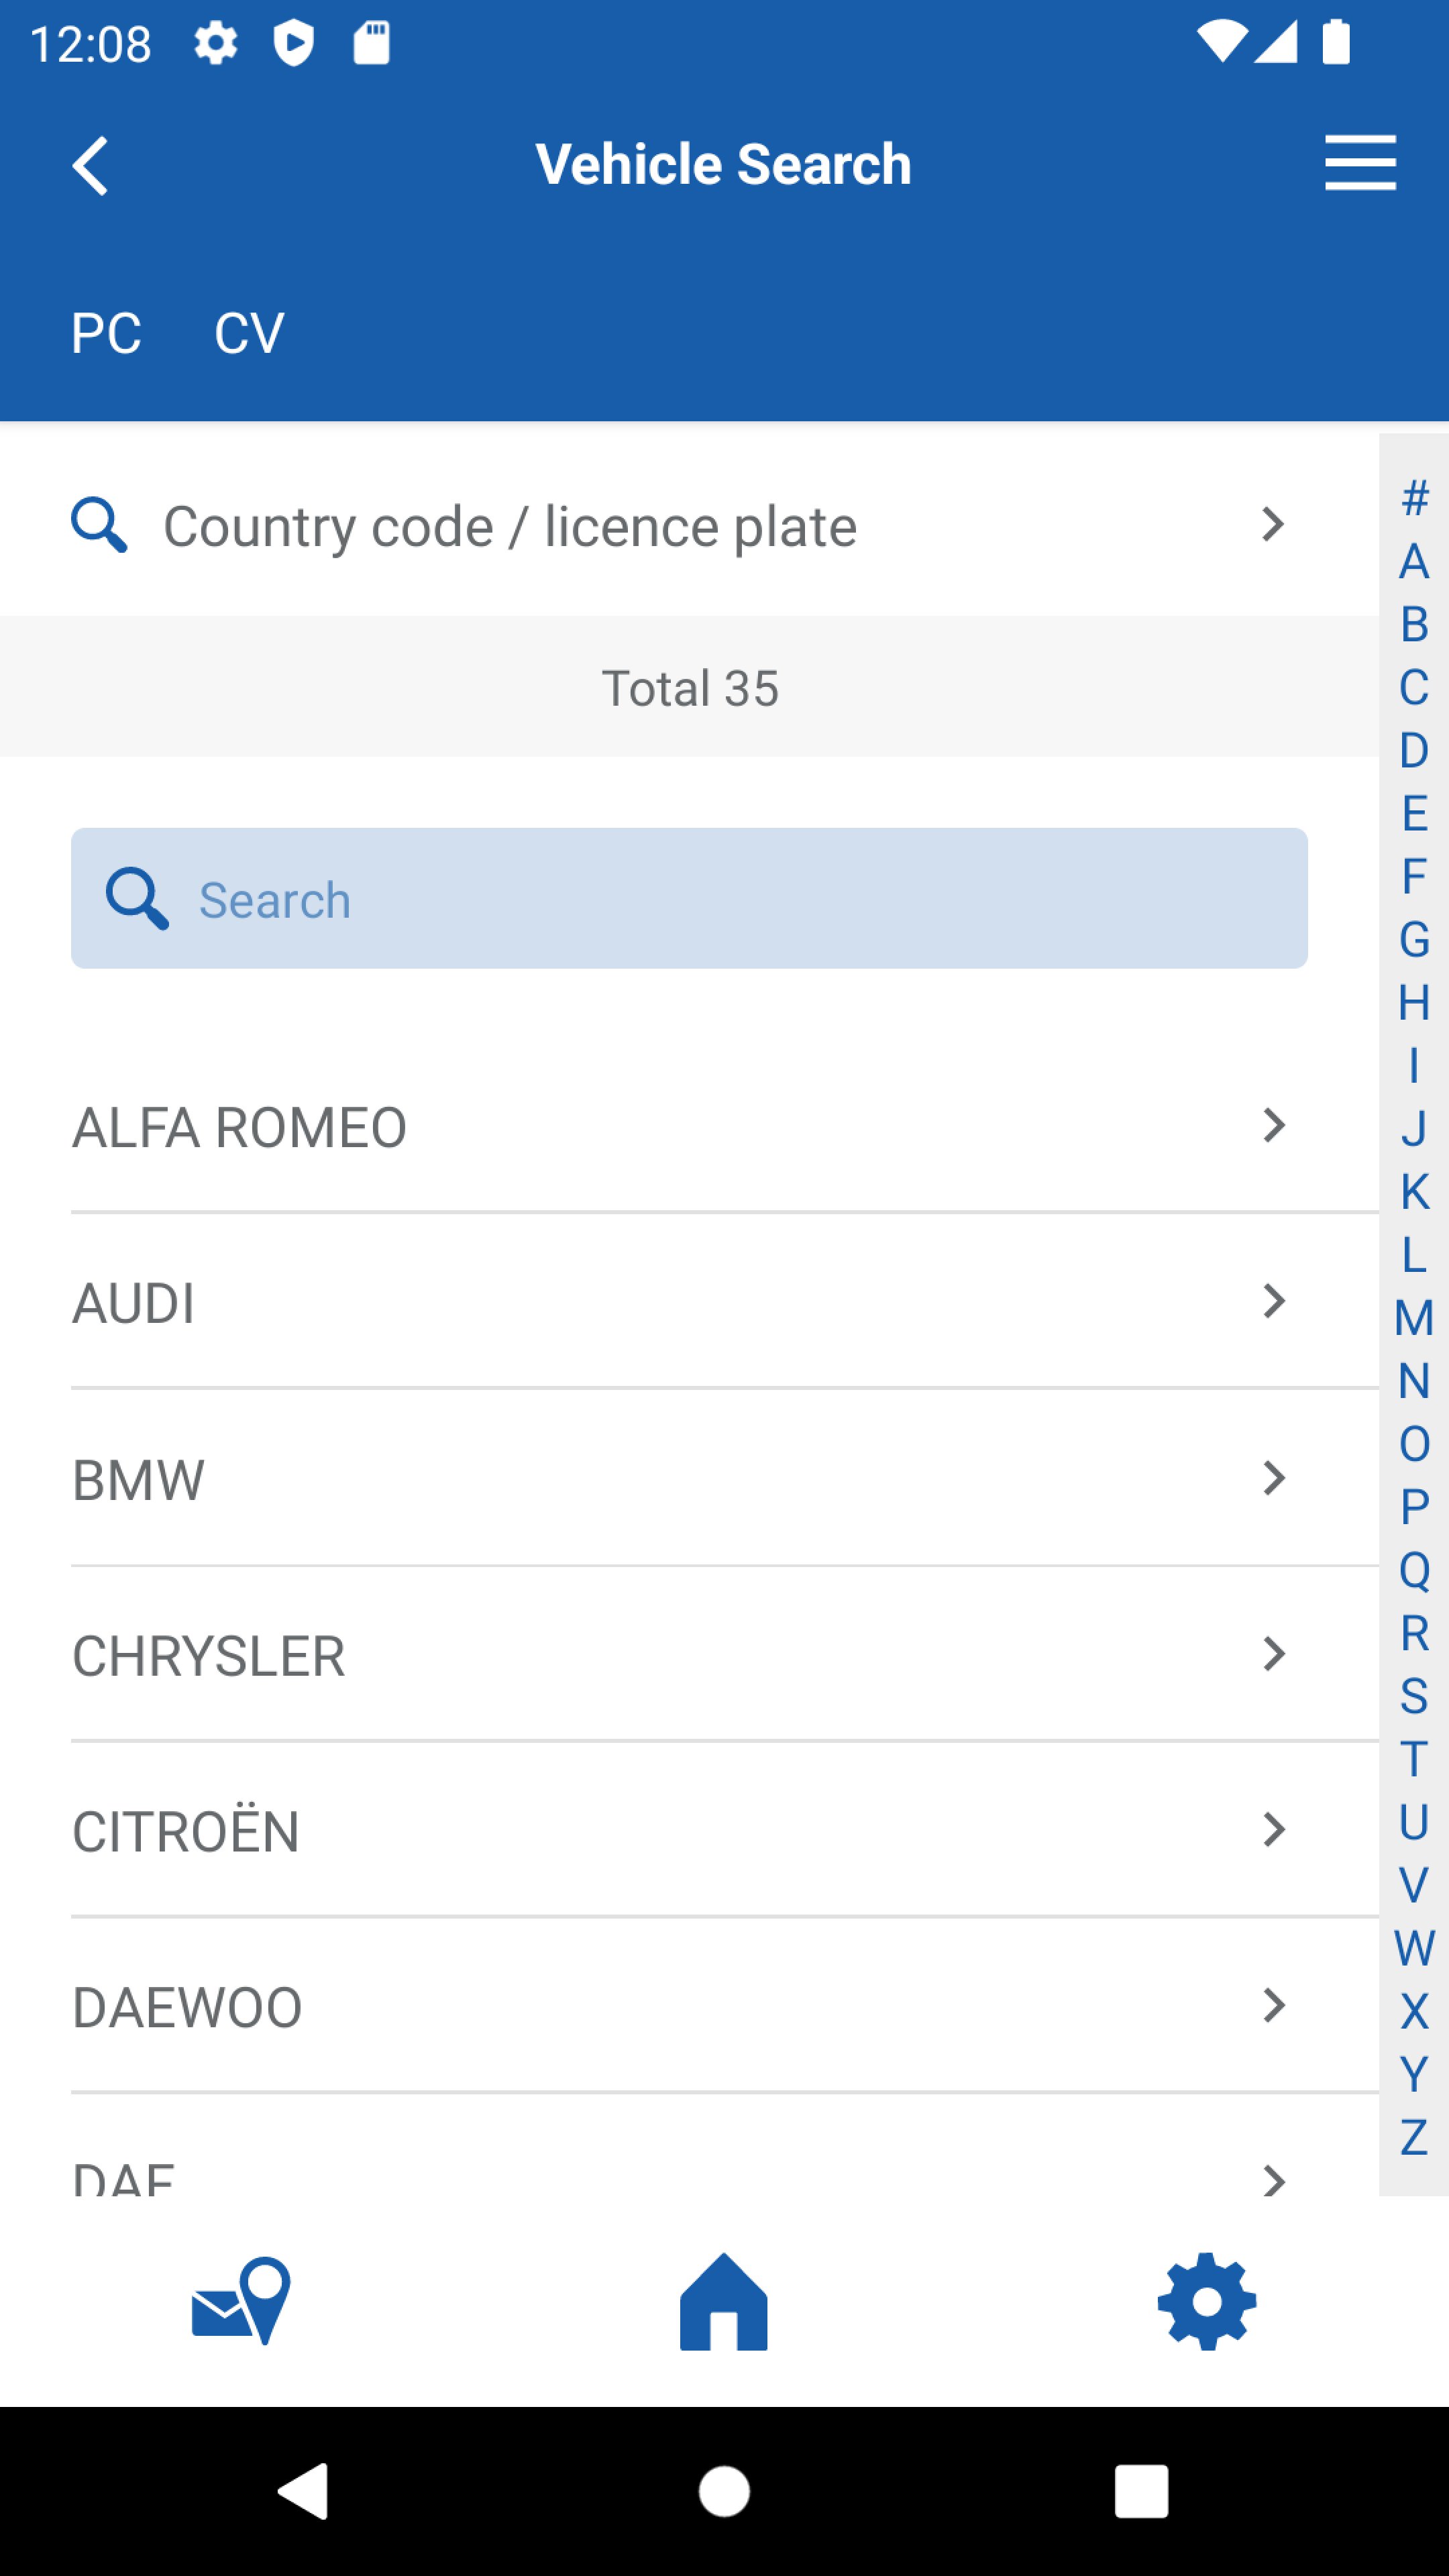The image size is (1449, 2576).
Task: Switch to the PC tab
Action: 106,333
